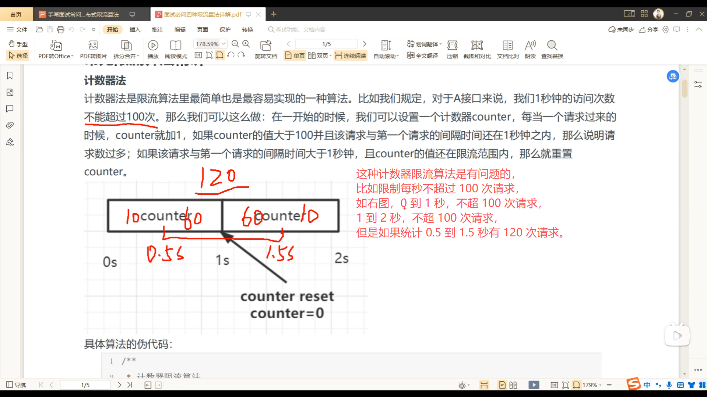This screenshot has height=397, width=707.
Task: Open the attachments paperclip sidebar icon
Action: [10, 125]
